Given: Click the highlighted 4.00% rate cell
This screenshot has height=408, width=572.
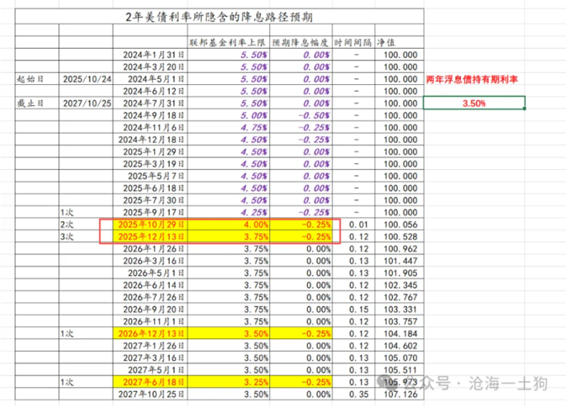Looking at the screenshot, I should (x=228, y=225).
